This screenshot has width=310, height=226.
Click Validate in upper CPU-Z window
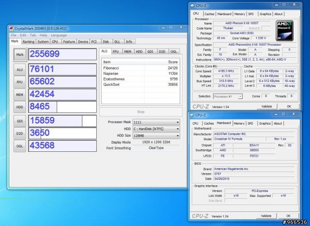266,107
